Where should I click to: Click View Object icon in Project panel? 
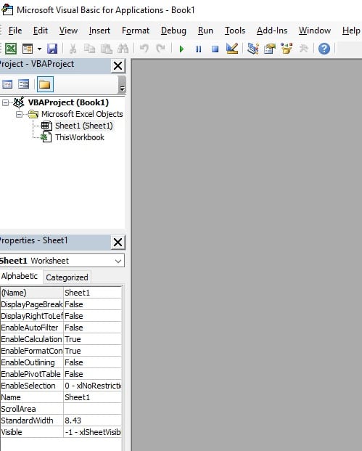(x=23, y=84)
